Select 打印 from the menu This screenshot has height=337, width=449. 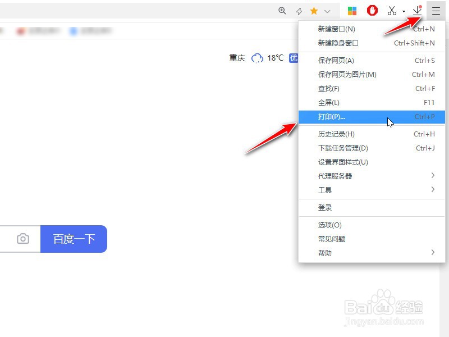[x=331, y=116]
